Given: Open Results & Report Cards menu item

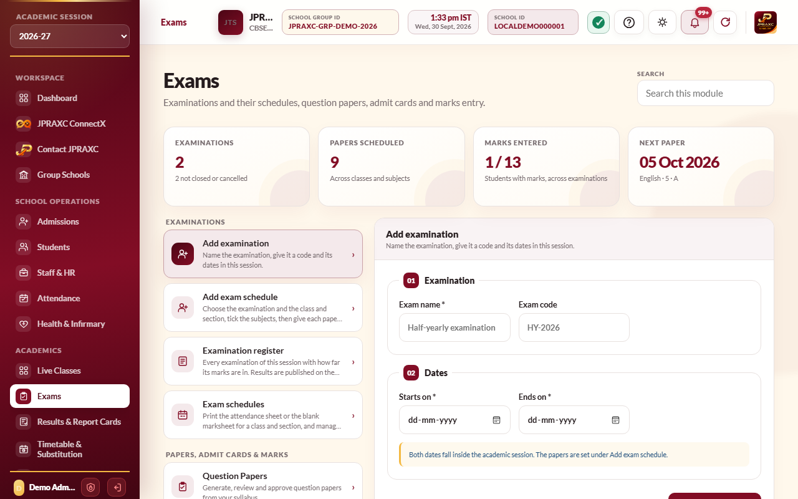Looking at the screenshot, I should (x=70, y=422).
